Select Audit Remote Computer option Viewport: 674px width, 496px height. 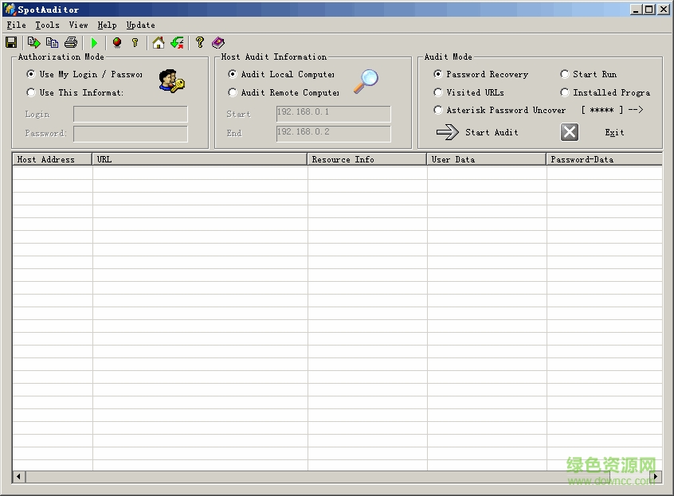(233, 92)
